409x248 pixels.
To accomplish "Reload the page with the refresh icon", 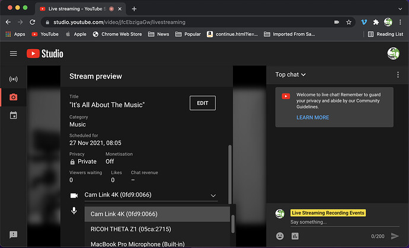I will [33, 22].
